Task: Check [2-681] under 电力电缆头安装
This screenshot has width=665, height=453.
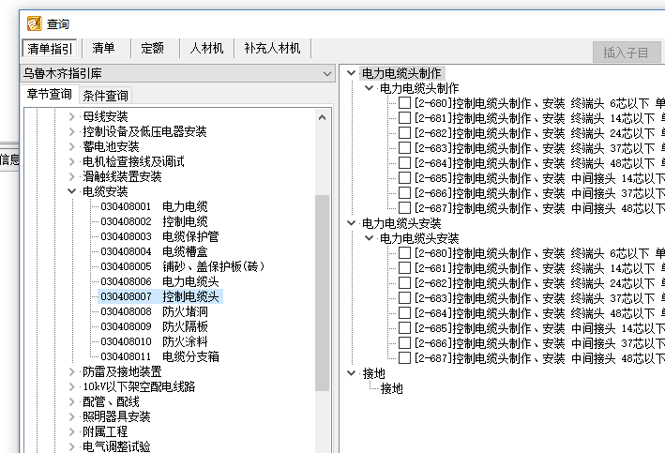Action: [405, 268]
